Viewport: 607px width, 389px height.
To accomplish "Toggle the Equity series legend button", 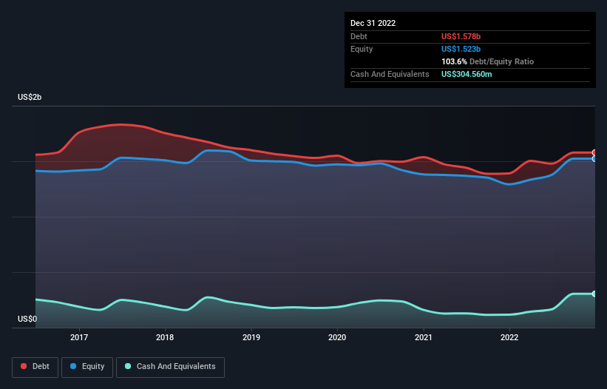I will click(x=87, y=367).
